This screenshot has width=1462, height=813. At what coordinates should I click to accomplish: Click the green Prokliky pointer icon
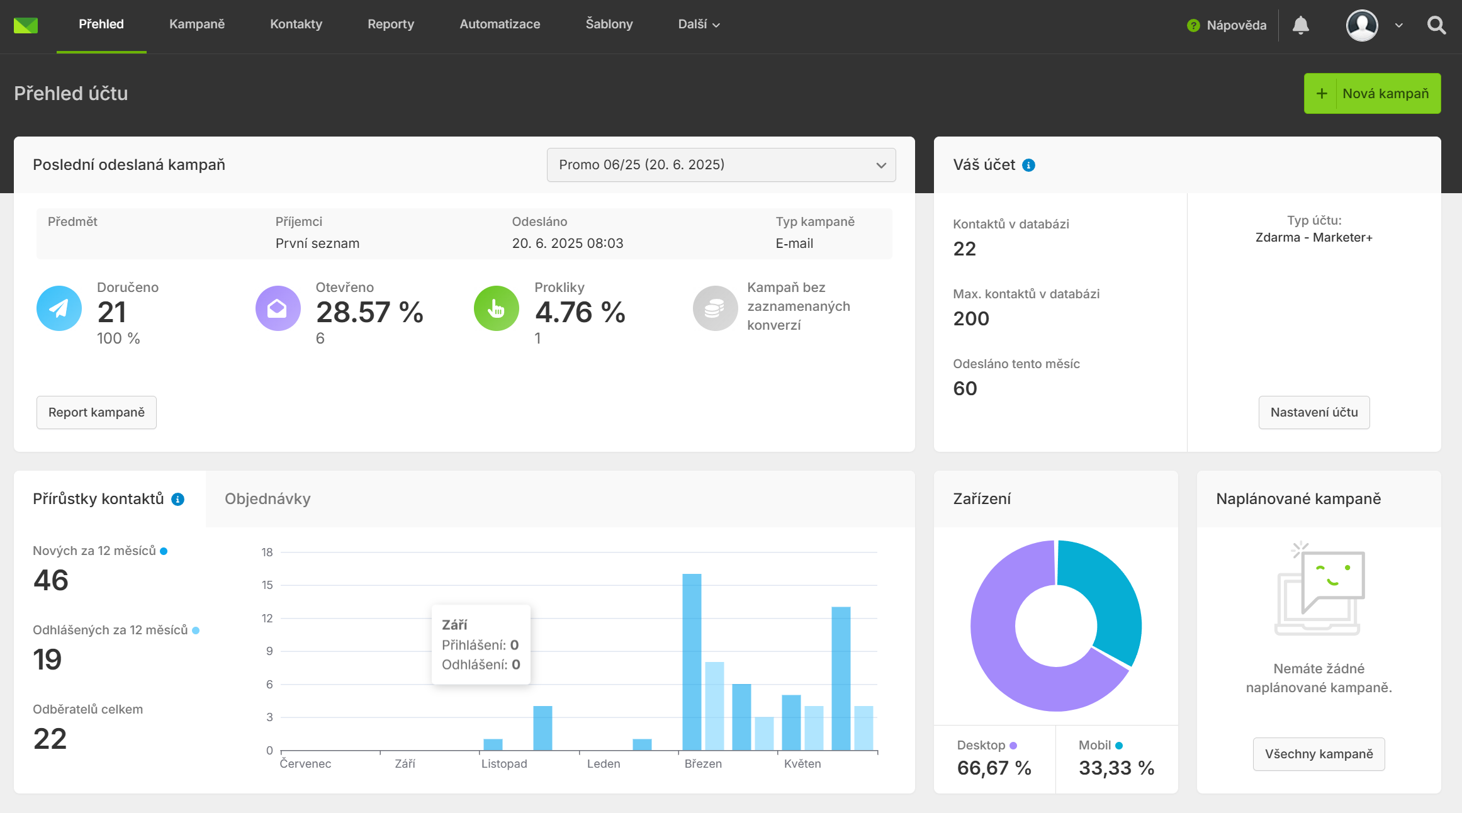pyautogui.click(x=496, y=308)
